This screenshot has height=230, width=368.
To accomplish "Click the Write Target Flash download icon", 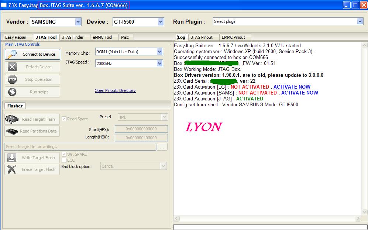I will click(x=12, y=158).
